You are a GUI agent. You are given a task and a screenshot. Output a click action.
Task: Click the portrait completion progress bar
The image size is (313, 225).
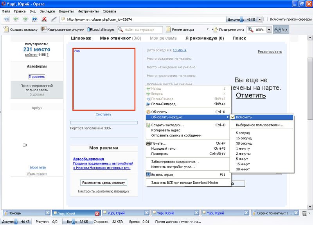click(104, 123)
